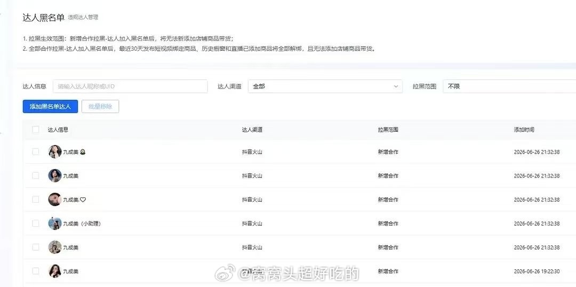Check the box for 九成美.♡ row
This screenshot has height=287, width=576.
(x=36, y=200)
